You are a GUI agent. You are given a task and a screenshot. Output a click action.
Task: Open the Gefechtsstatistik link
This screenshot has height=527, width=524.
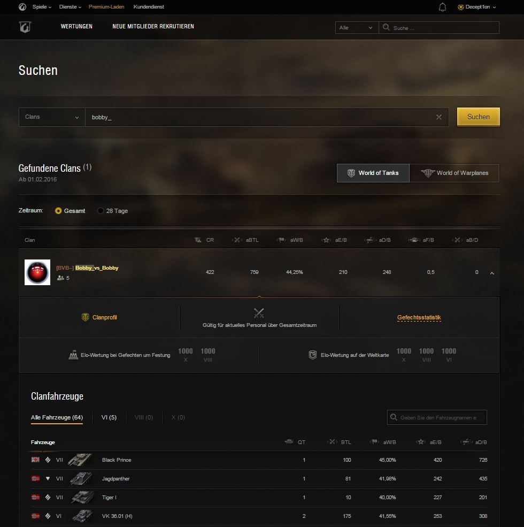[x=419, y=317]
